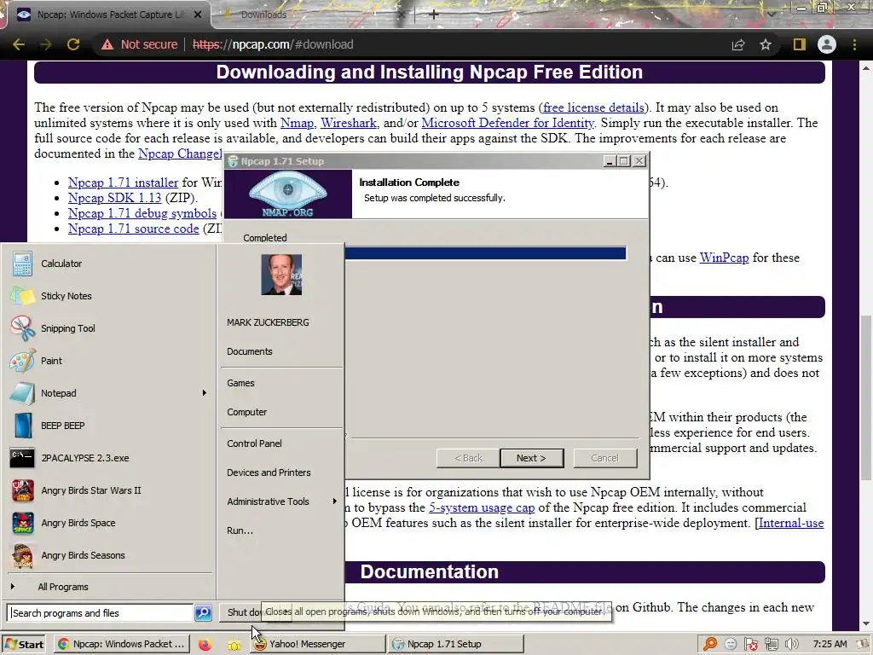Screen dimensions: 873x655
Task: Click the orange magnifier tray icon
Action: click(710, 645)
